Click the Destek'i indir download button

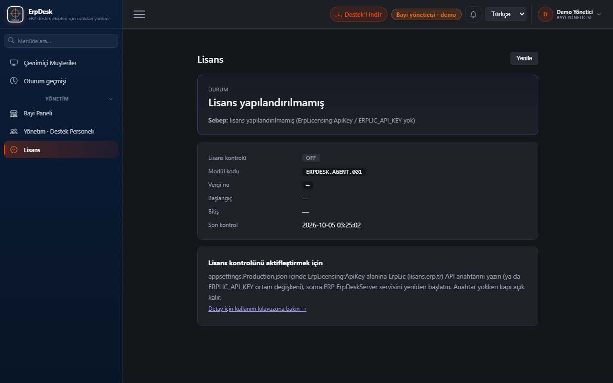click(x=359, y=14)
